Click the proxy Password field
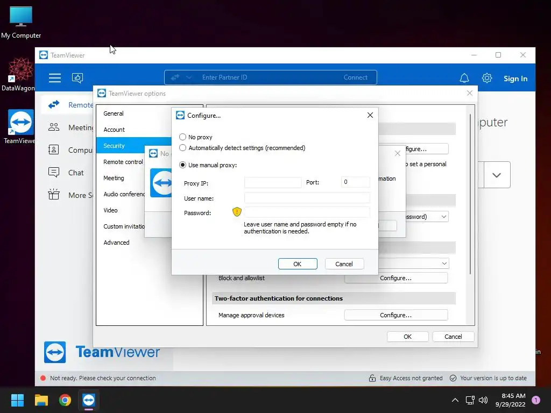This screenshot has width=551, height=413. point(307,212)
